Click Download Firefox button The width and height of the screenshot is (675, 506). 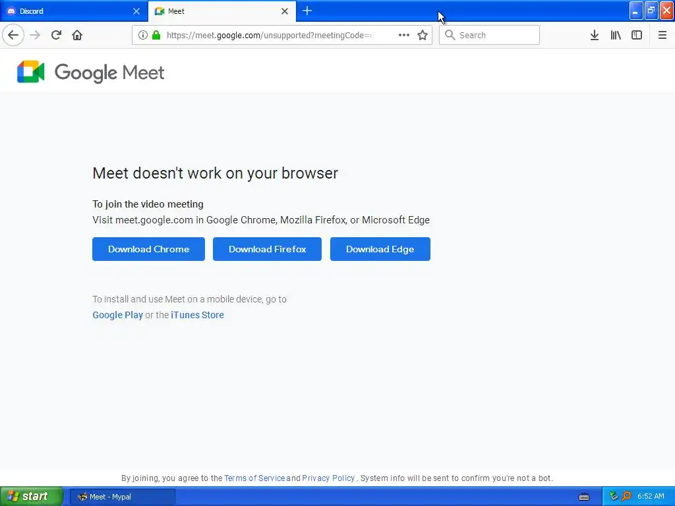coord(268,249)
